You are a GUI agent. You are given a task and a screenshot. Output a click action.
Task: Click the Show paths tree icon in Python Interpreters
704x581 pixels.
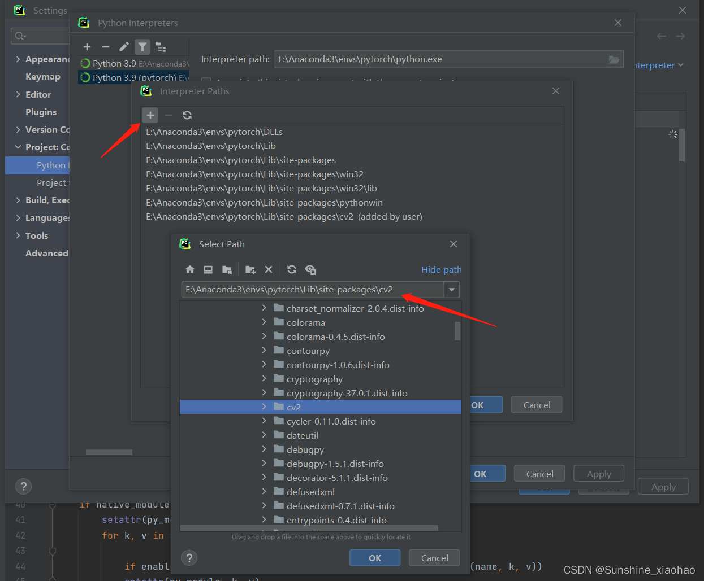[x=161, y=47]
